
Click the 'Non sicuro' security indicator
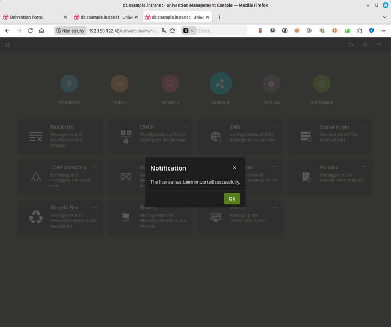(70, 31)
